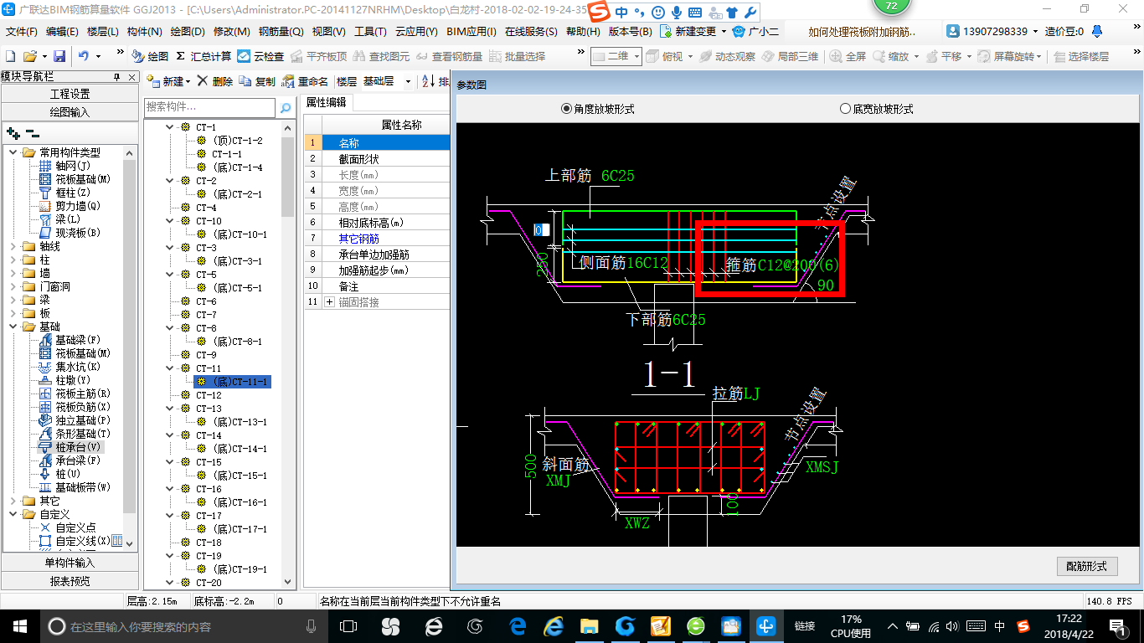Click the 重命名 rename button
The height and width of the screenshot is (643, 1144).
(x=306, y=82)
